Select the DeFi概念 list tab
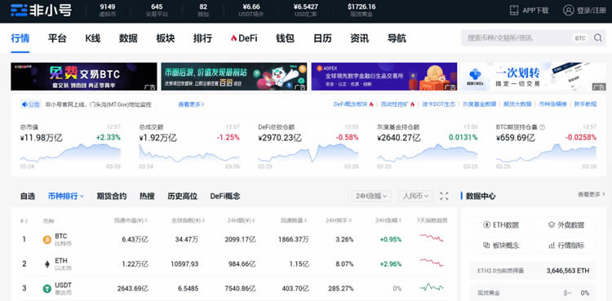The height and width of the screenshot is (301, 612). tap(225, 196)
